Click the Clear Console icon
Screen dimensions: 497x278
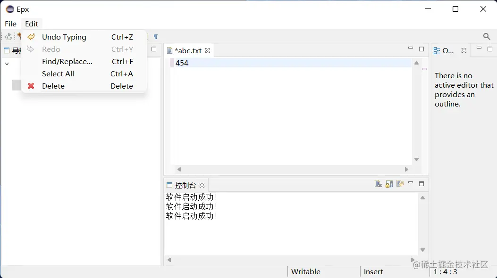coord(378,184)
